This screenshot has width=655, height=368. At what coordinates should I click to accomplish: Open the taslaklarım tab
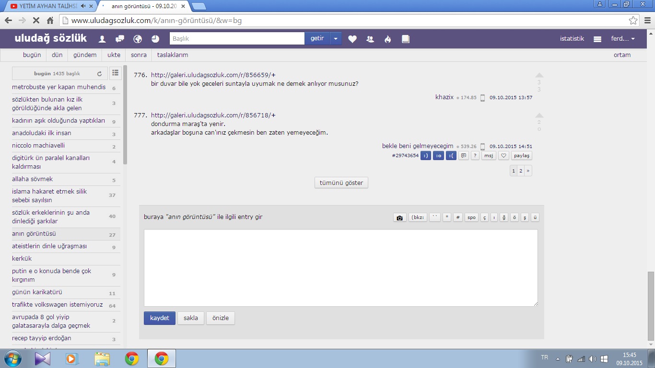(x=173, y=55)
